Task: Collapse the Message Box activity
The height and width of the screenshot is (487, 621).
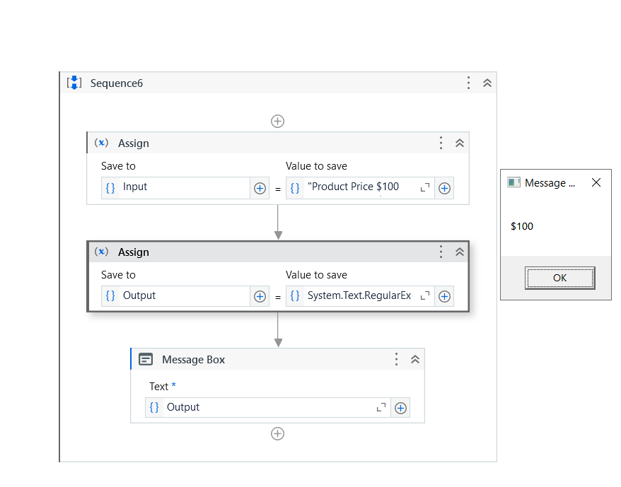Action: point(415,359)
